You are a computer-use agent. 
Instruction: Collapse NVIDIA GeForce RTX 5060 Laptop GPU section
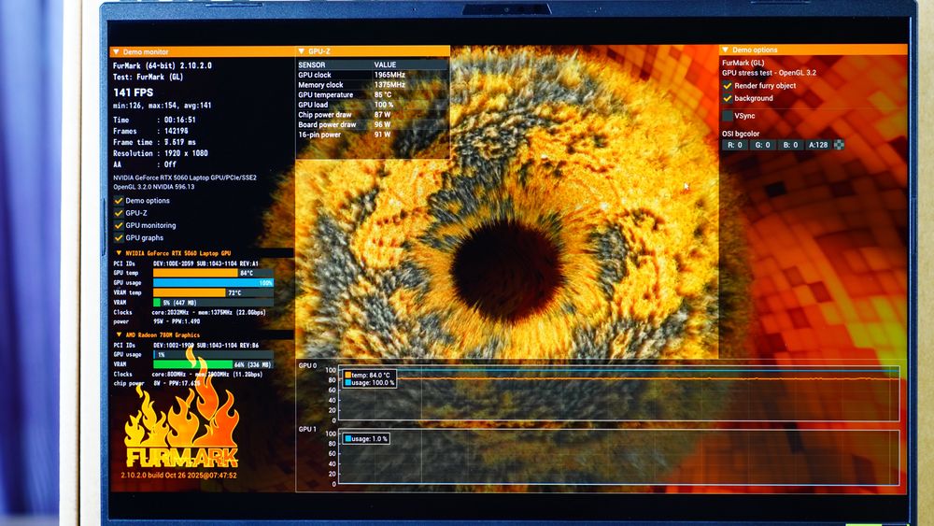[119, 253]
